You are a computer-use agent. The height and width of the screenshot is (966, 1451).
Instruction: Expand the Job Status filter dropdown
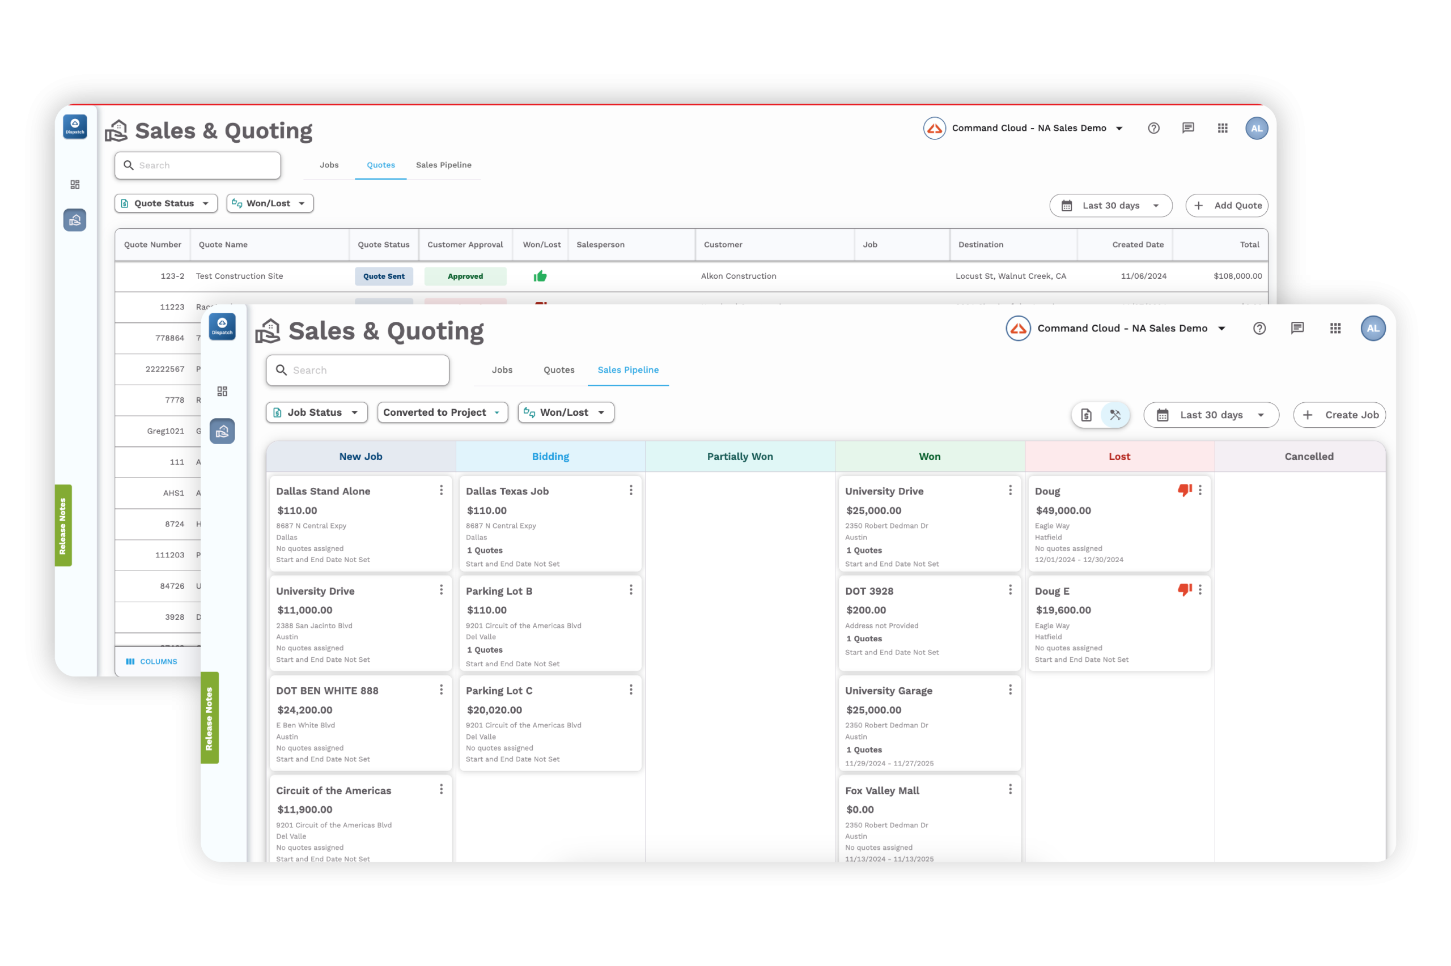[x=317, y=412]
